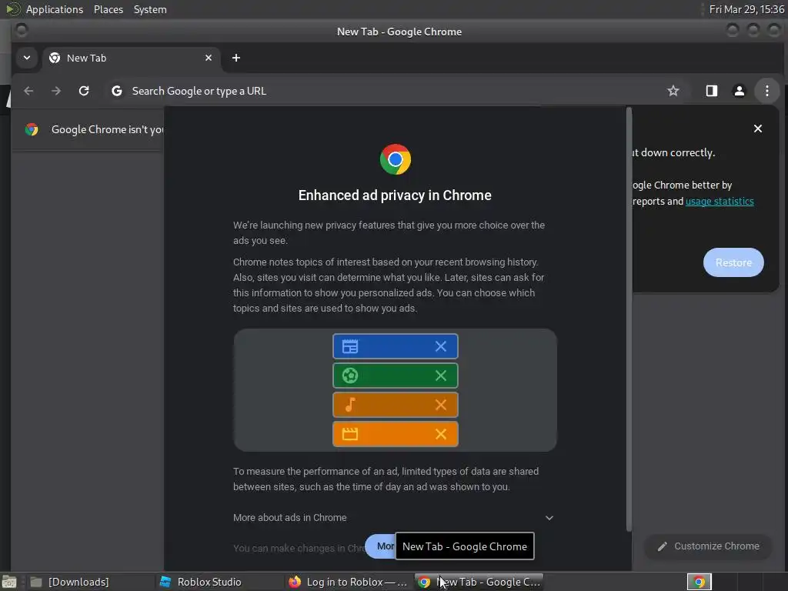Screen dimensions: 788x591
Task: Click the Restore button
Action: [733, 262]
